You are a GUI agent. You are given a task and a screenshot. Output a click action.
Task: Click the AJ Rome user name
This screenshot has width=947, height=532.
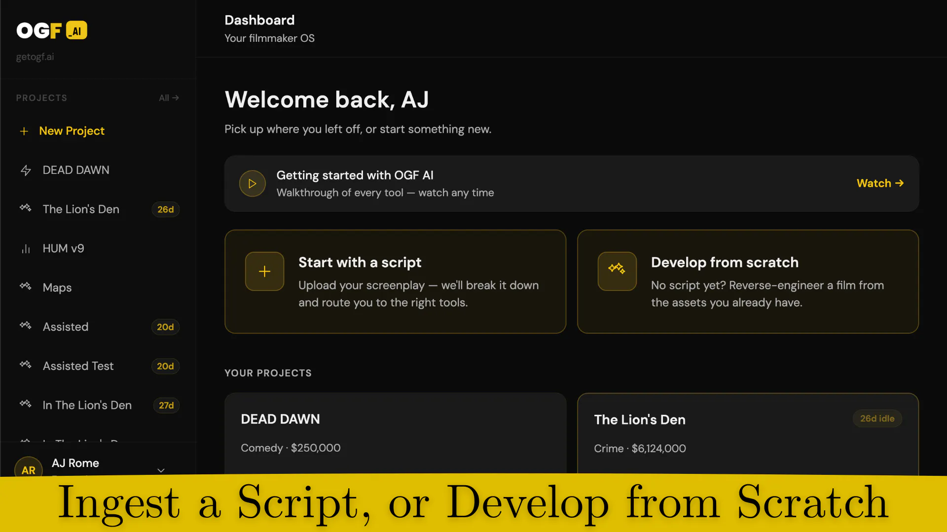(x=75, y=463)
